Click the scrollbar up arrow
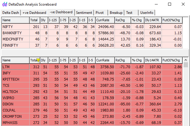The image size is (190, 126). click(186, 60)
